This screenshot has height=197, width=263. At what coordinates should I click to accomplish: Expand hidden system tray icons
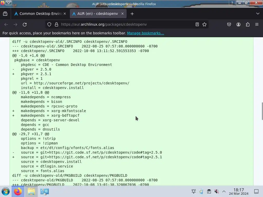(x=224, y=191)
